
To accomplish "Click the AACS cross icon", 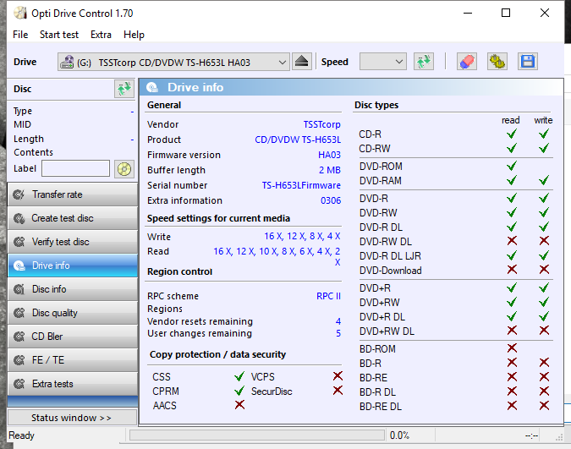I will tap(239, 404).
